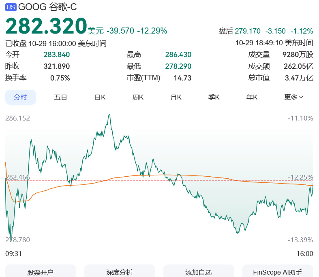Screen dimensions: 319x277
Task: Click the 盘后 after-hours label
Action: 226,31
